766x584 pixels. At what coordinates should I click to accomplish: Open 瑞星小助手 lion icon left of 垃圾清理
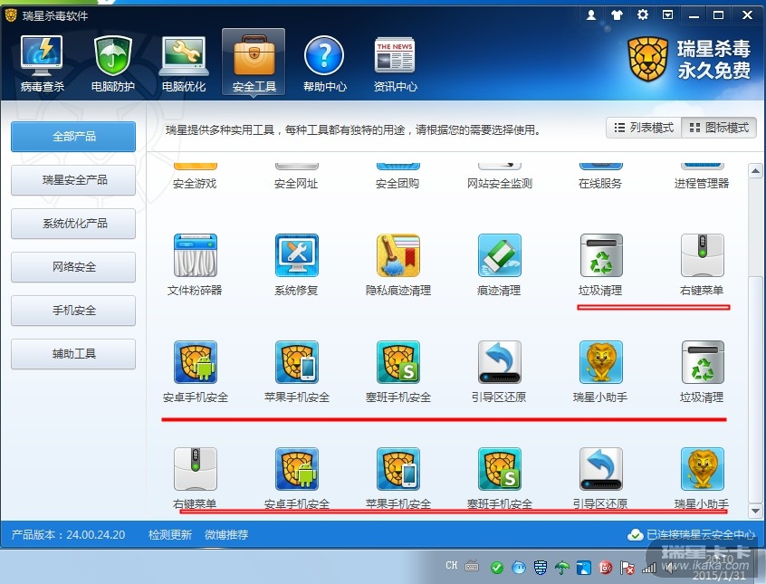601,362
